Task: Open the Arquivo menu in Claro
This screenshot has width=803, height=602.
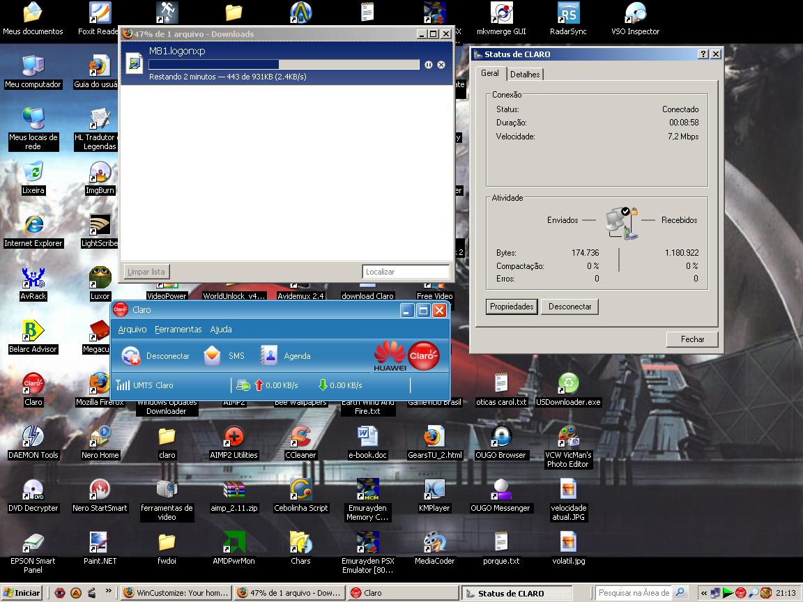Action: [132, 329]
